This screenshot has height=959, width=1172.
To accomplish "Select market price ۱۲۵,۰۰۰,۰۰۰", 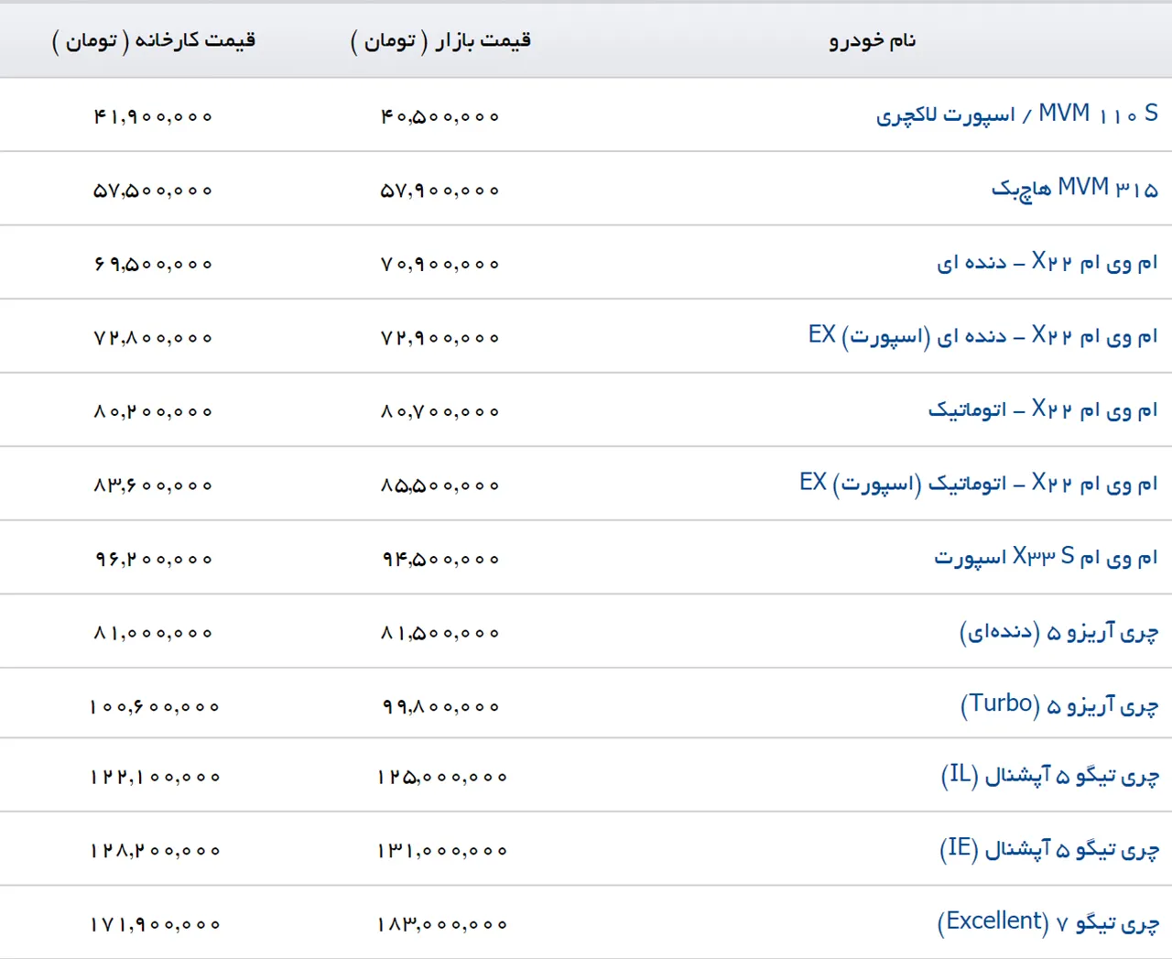I will pyautogui.click(x=441, y=777).
